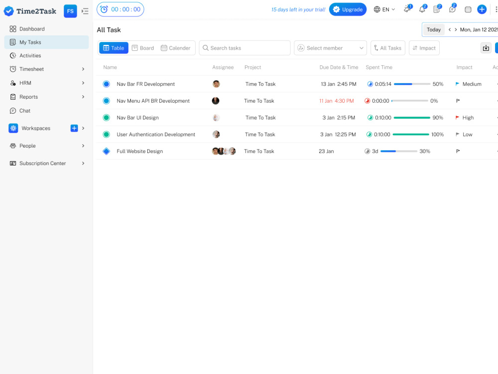Click the All Tasks filter button
498x374 pixels.
pos(388,48)
